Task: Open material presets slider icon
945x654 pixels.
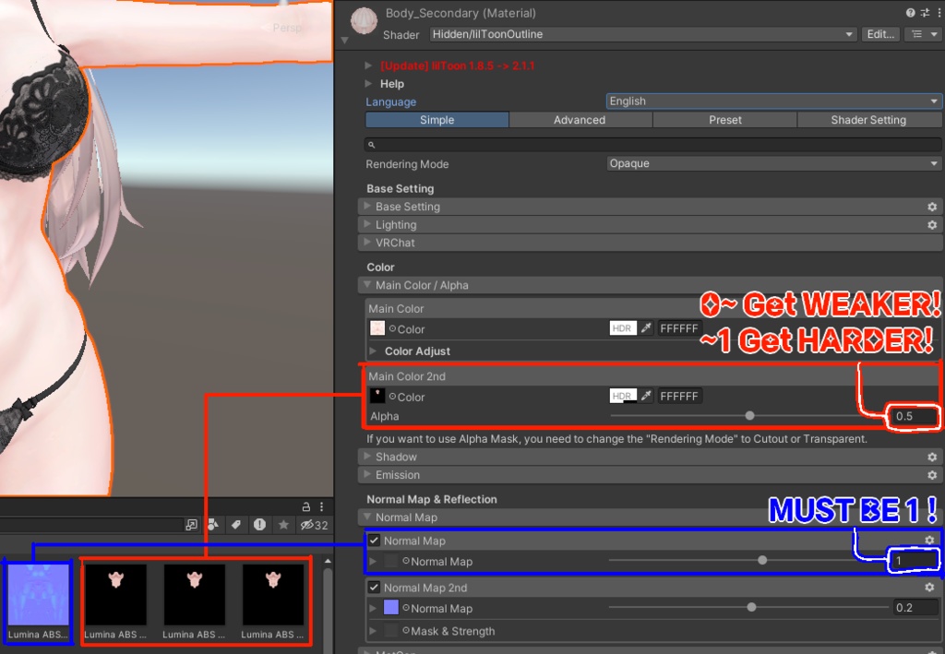Action: pos(925,13)
